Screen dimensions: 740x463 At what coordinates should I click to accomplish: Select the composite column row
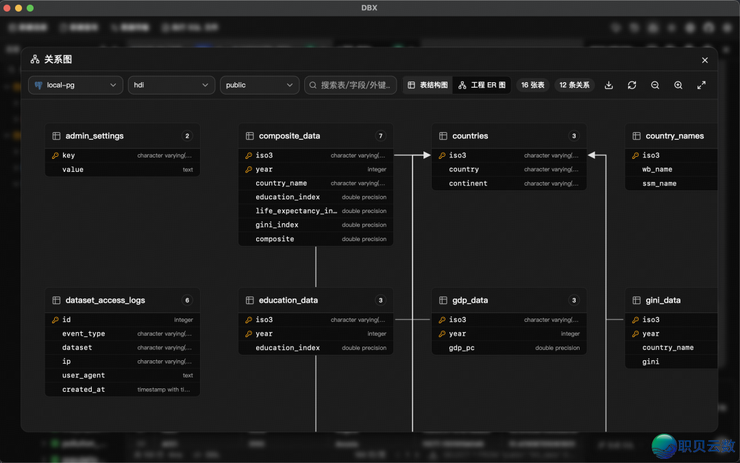(x=316, y=239)
